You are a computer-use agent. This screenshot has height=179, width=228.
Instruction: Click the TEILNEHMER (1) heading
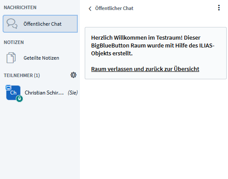pyautogui.click(x=22, y=75)
